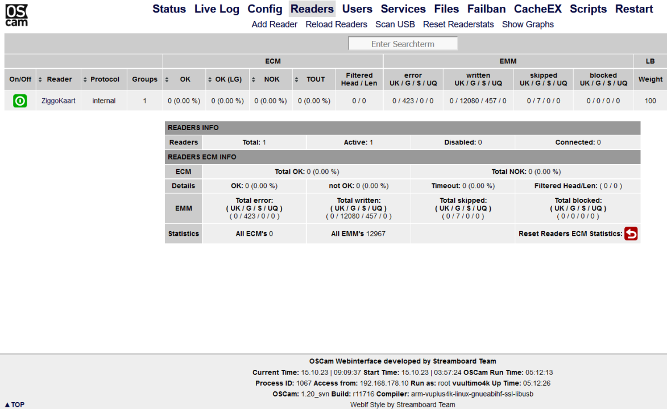
Task: Sort by TOUT column arrows
Action: tap(296, 80)
